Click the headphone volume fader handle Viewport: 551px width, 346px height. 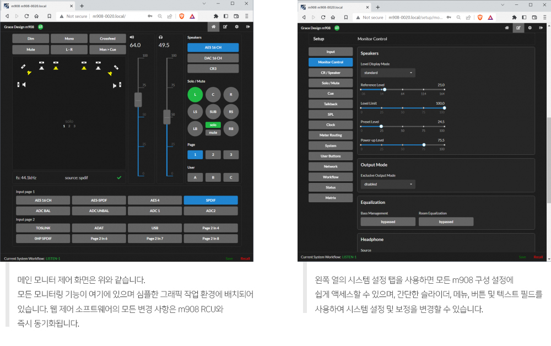167,117
